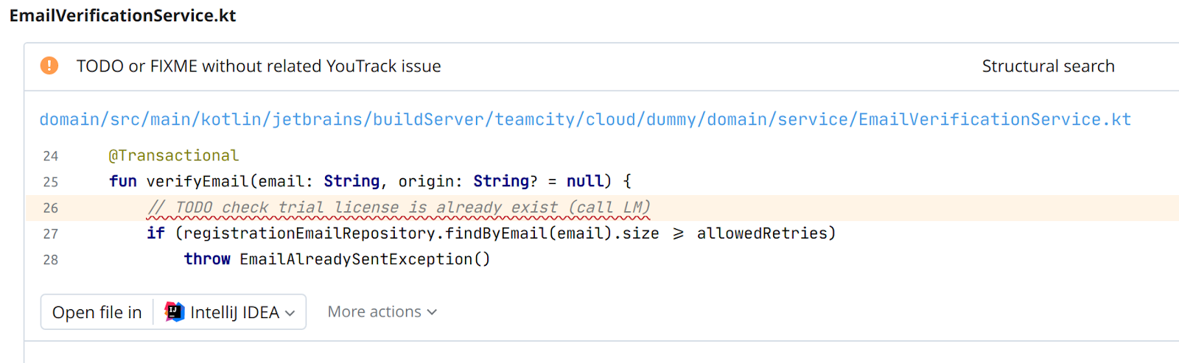Viewport: 1179px width, 363px height.
Task: Select the TODO or FIXME problem title
Action: 259,66
